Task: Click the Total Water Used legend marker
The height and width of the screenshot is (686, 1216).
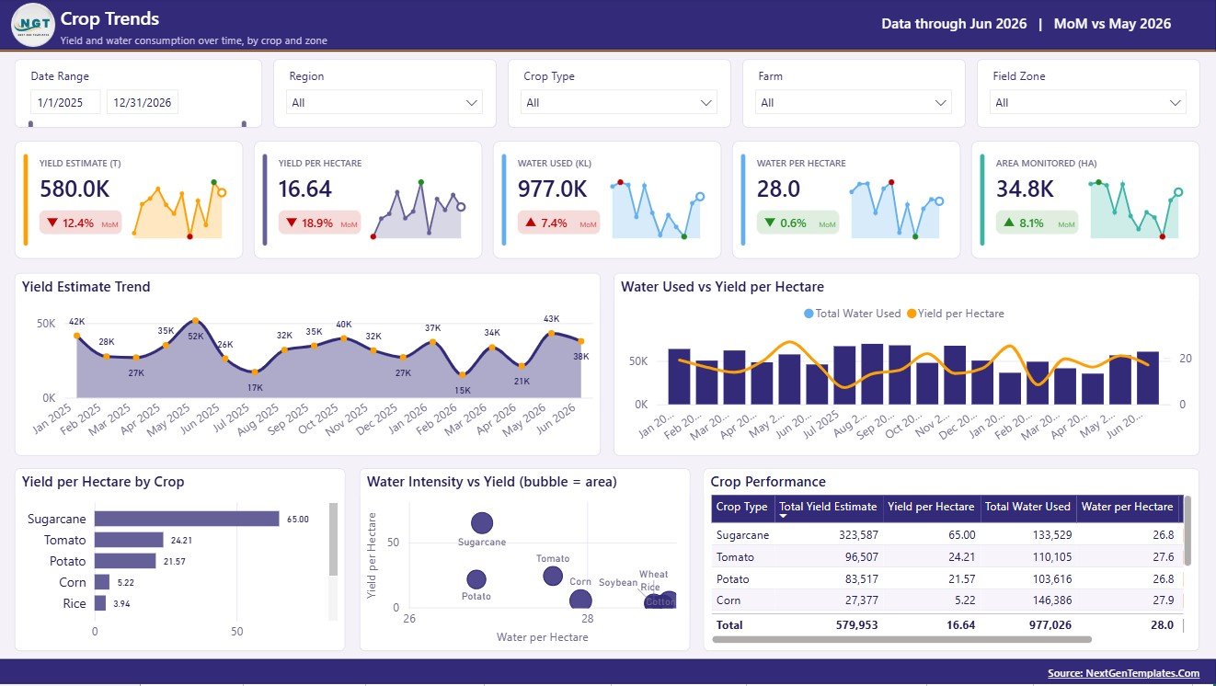Action: [x=809, y=314]
